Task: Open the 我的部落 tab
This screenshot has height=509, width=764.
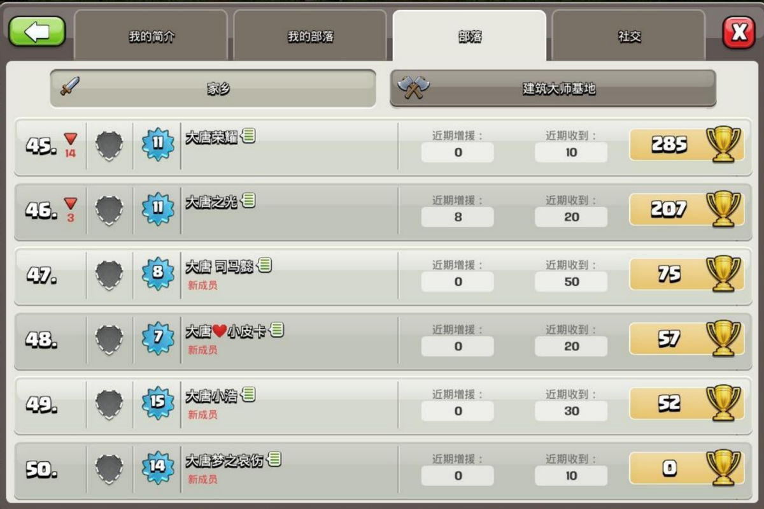Action: tap(310, 36)
